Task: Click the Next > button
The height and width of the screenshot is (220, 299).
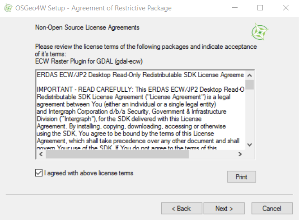Action: pyautogui.click(x=224, y=208)
